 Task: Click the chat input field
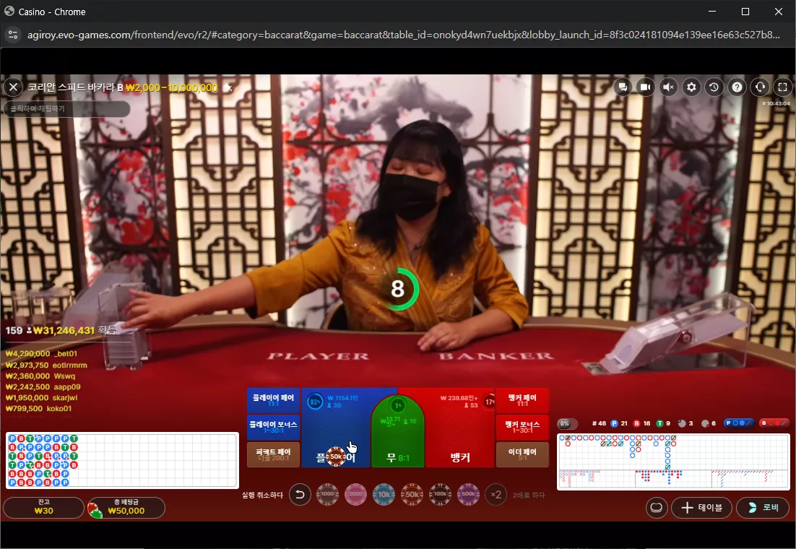[x=66, y=108]
